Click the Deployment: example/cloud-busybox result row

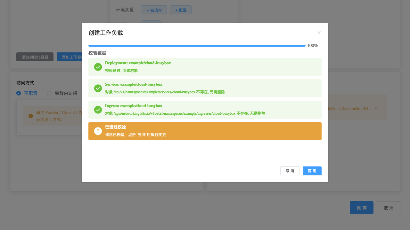pyautogui.click(x=205, y=67)
